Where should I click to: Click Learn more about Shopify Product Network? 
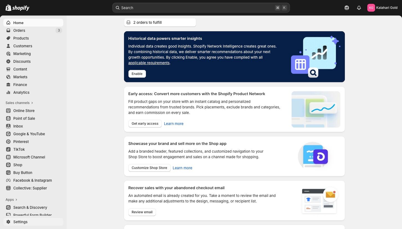point(174,124)
